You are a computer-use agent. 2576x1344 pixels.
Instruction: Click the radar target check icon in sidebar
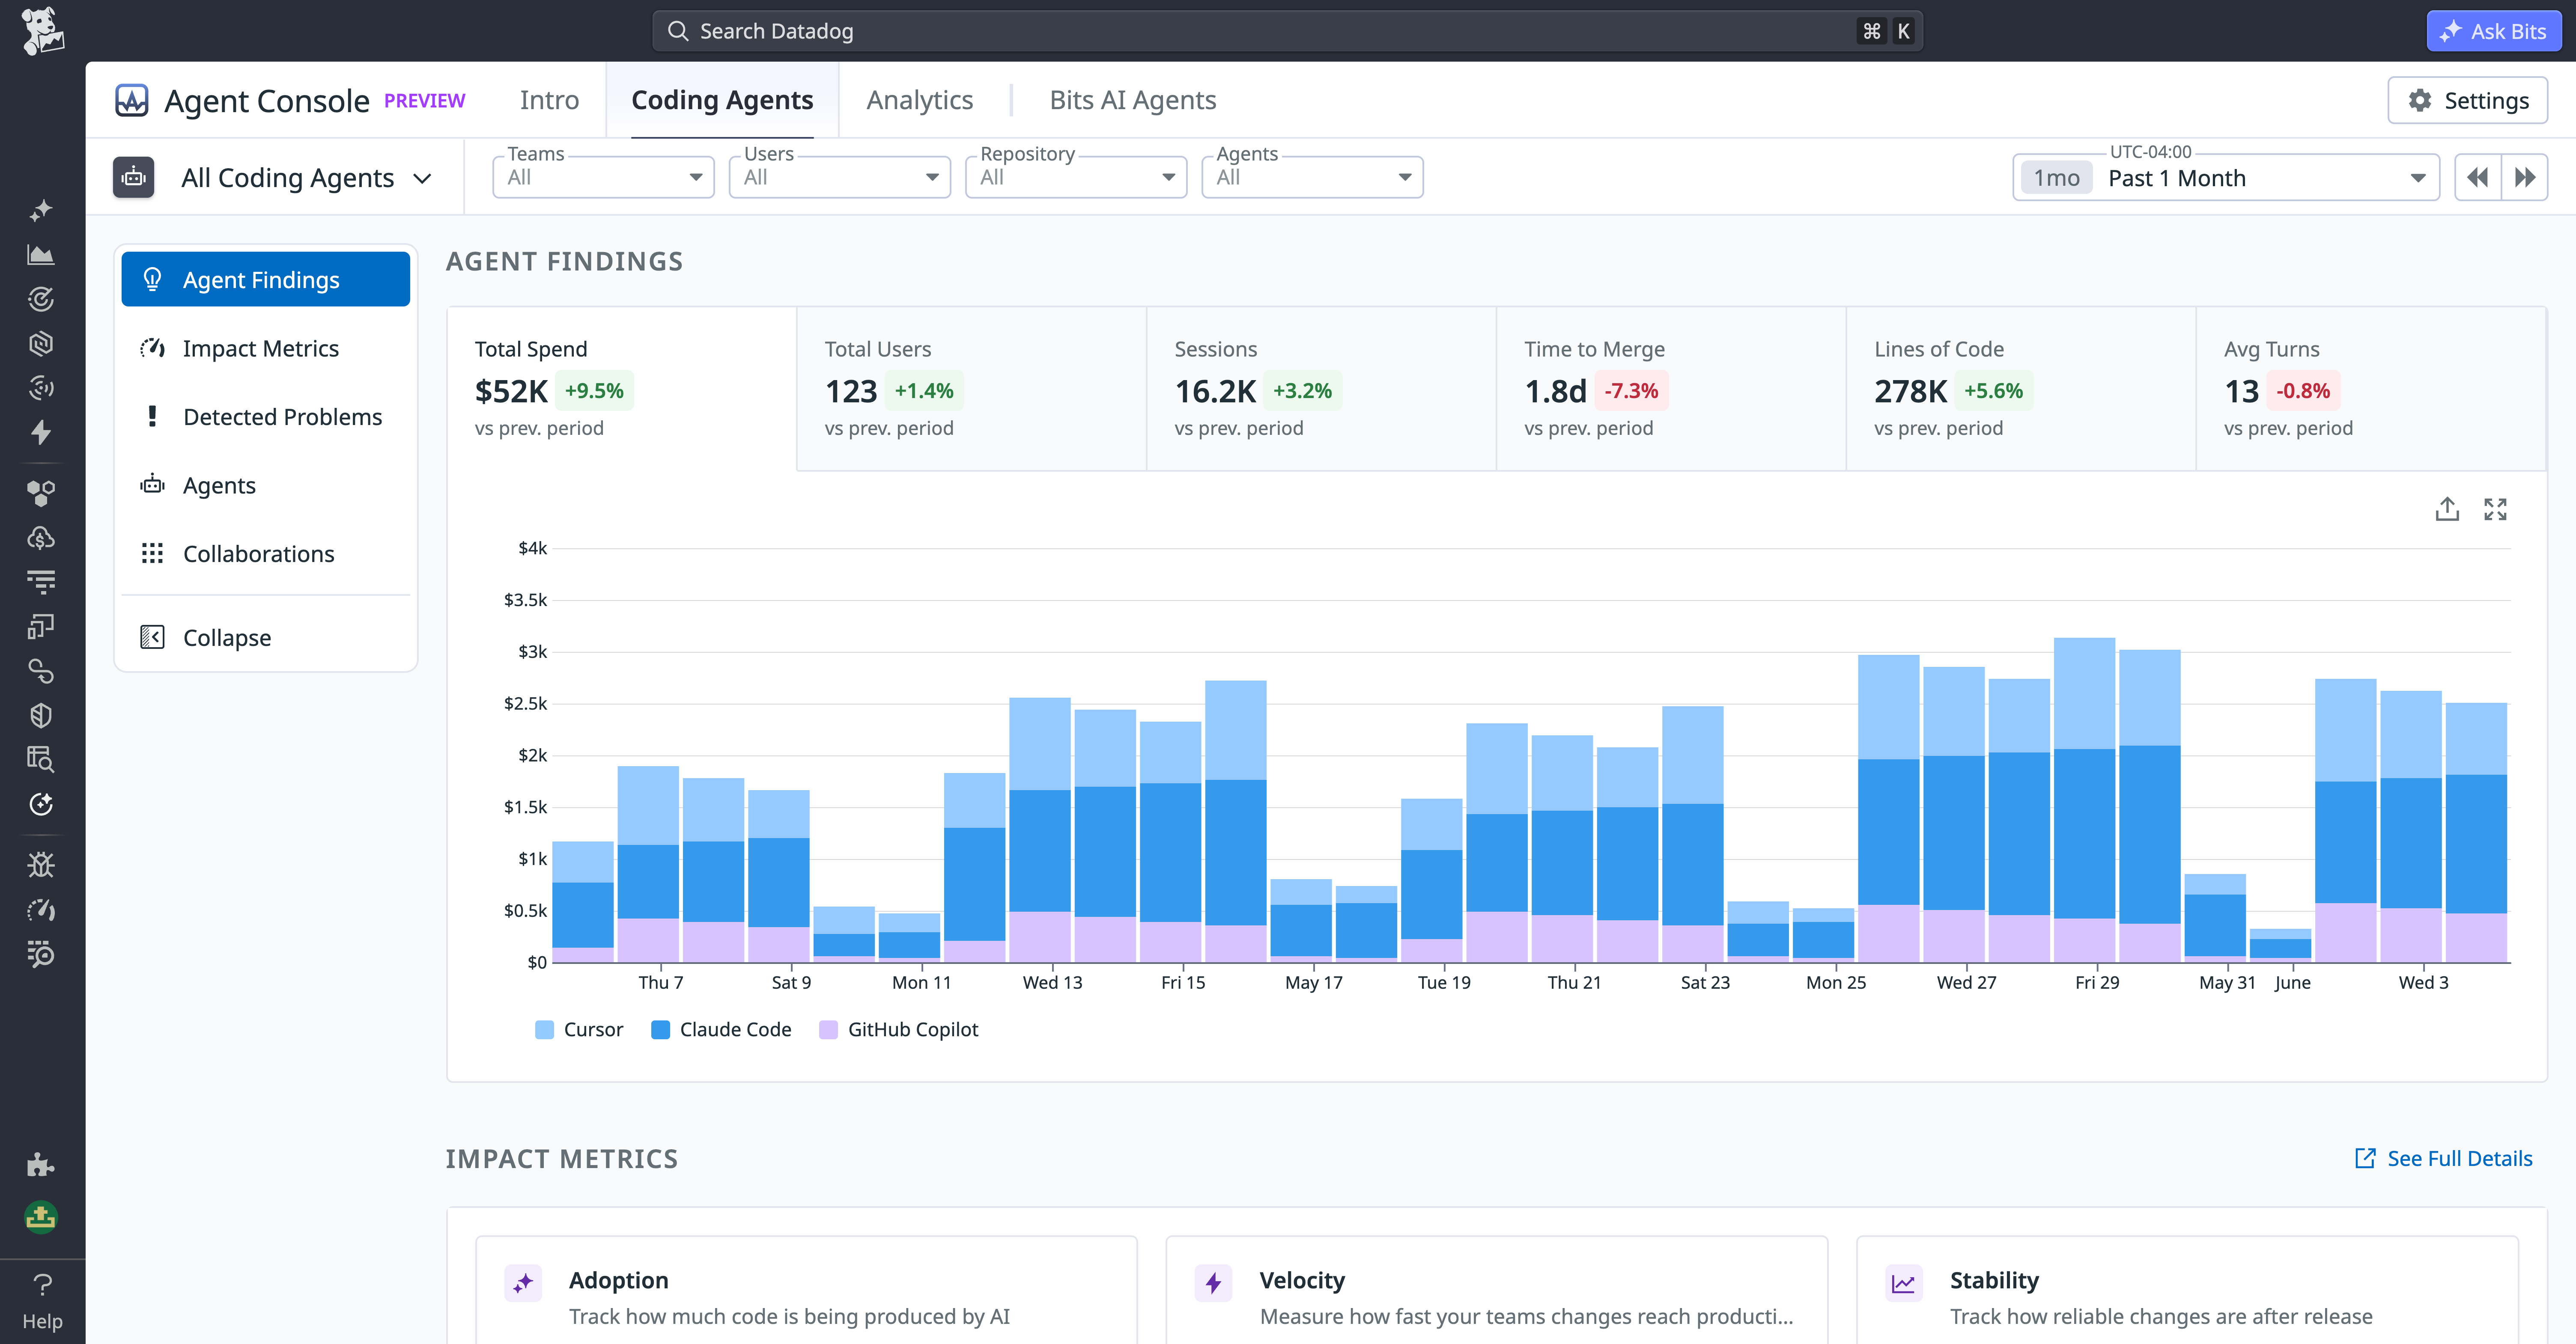(41, 299)
